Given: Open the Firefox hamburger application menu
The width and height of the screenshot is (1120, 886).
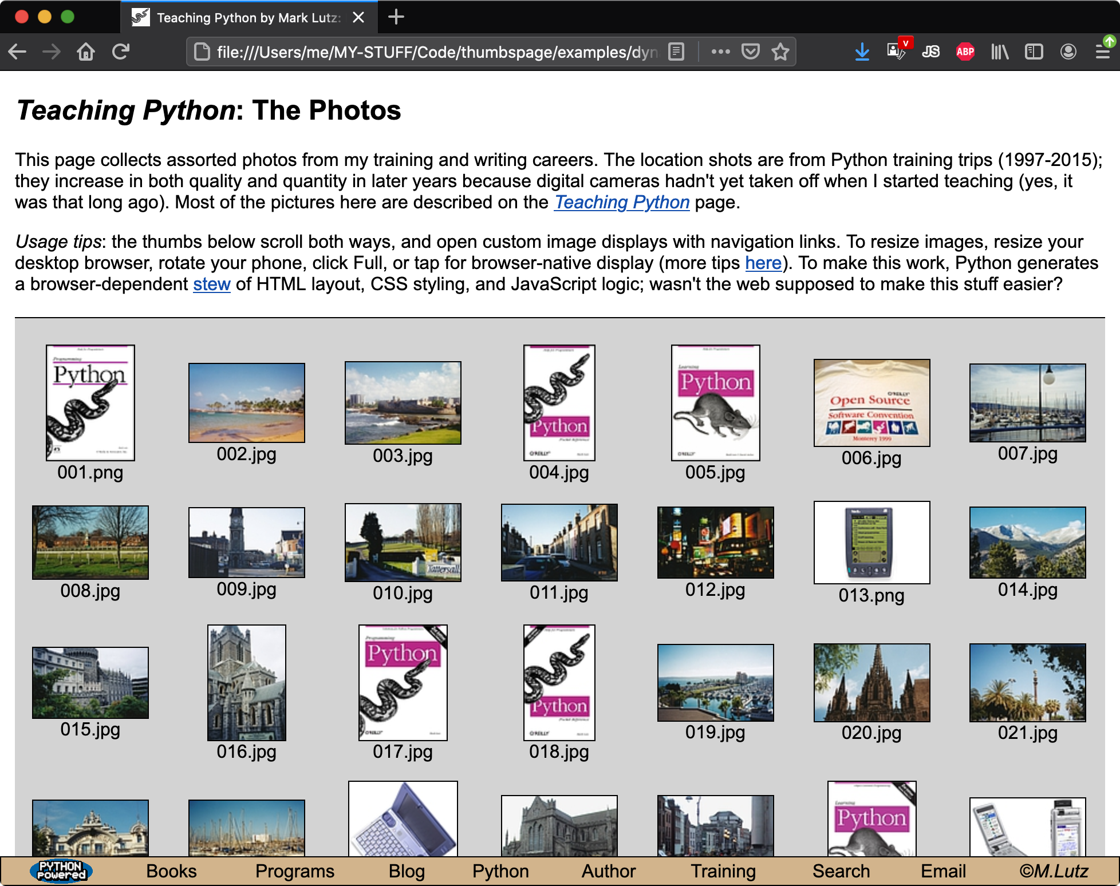Looking at the screenshot, I should [x=1102, y=52].
